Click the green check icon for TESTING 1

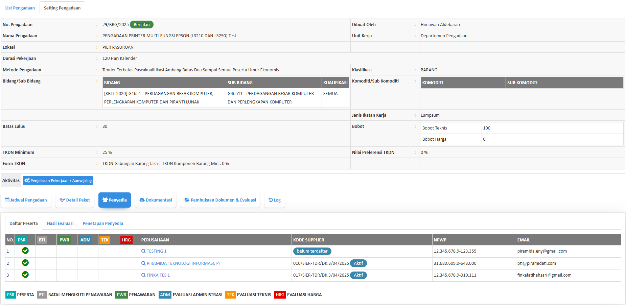(x=25, y=251)
